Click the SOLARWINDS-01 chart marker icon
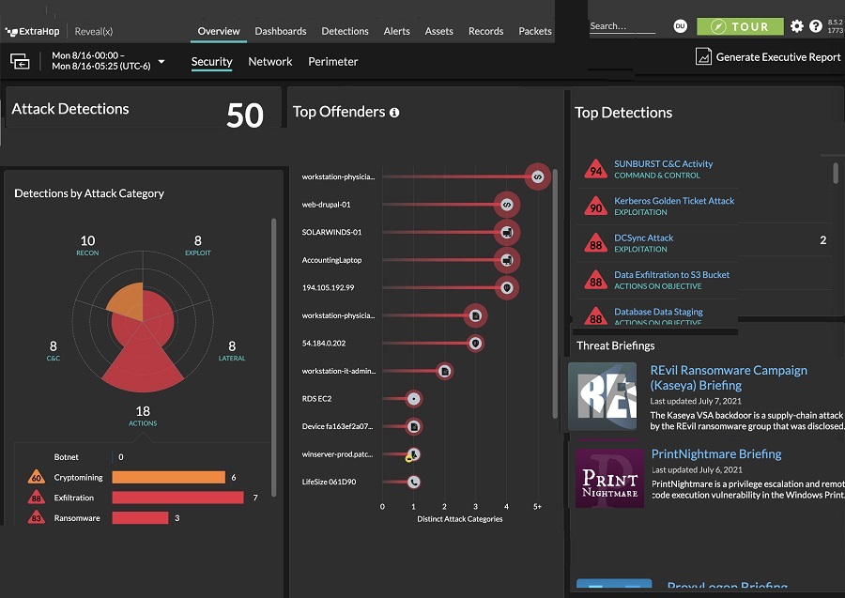 tap(507, 232)
